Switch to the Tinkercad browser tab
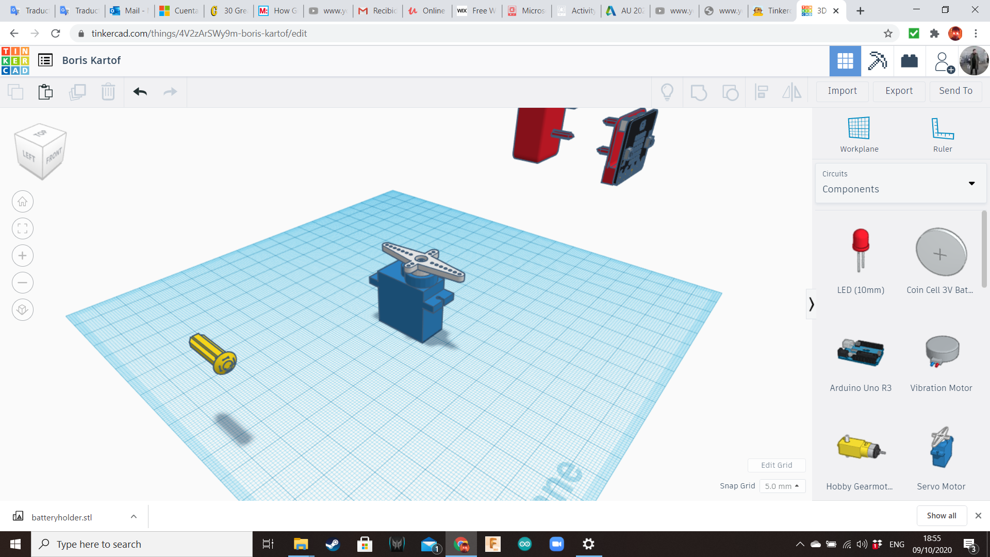990x557 pixels. pyautogui.click(x=772, y=10)
